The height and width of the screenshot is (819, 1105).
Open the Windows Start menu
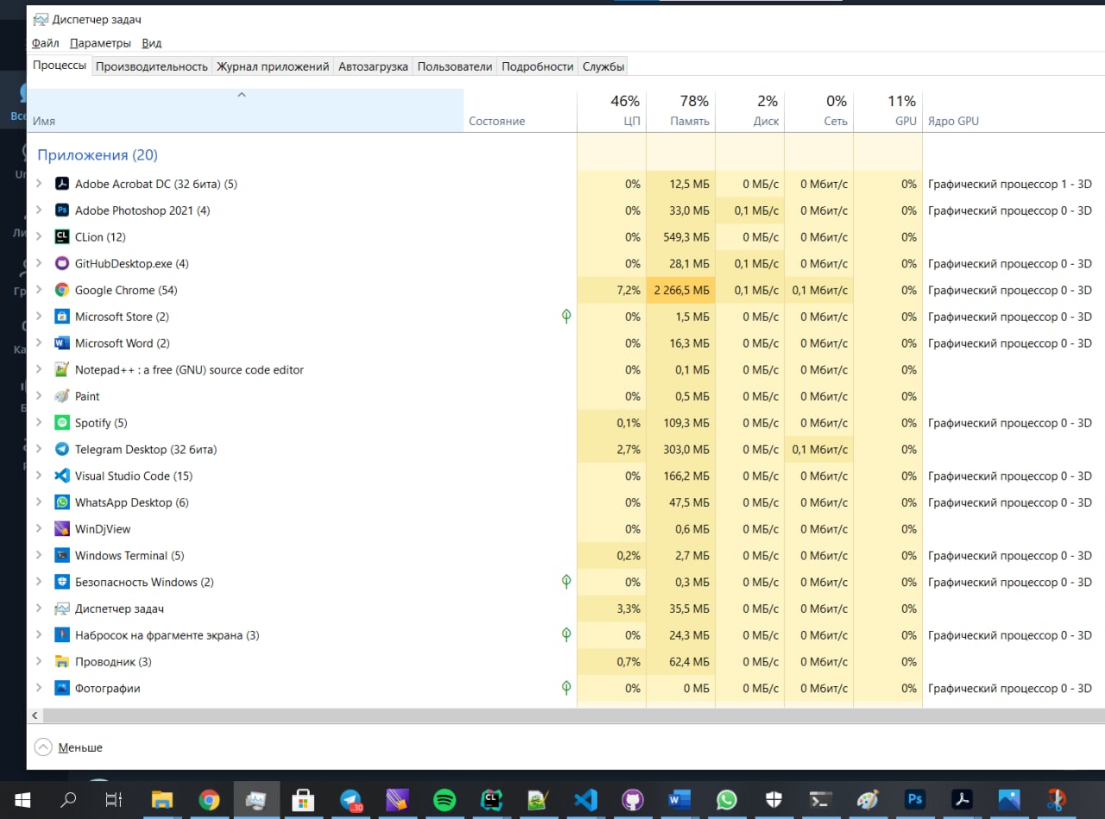(22, 800)
